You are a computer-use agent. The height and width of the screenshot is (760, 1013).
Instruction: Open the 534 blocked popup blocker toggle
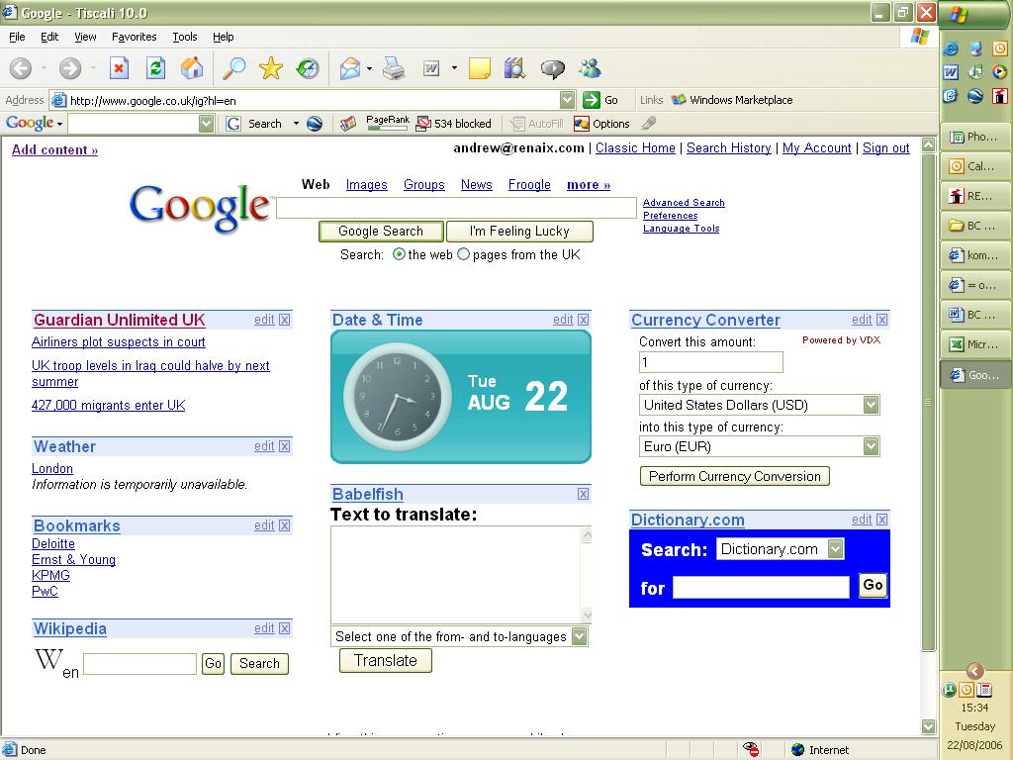coord(454,124)
